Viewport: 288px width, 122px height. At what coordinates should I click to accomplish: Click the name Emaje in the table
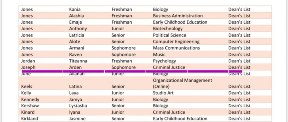point(75,22)
